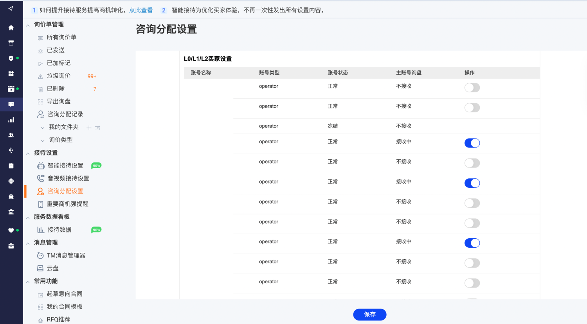
Task: Open the 垃圾询价 list
Action: point(59,76)
